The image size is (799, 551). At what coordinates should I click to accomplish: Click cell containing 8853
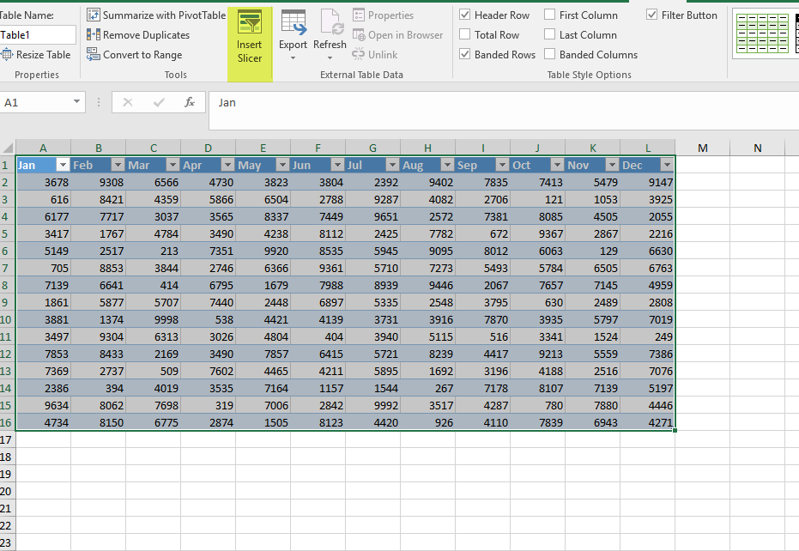pyautogui.click(x=99, y=268)
